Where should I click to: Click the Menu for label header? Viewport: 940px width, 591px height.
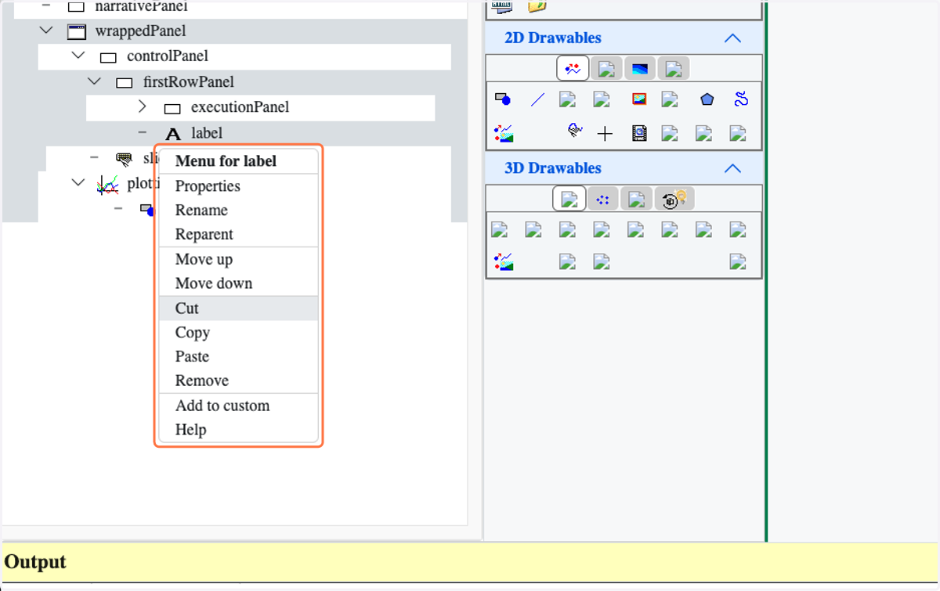pos(226,162)
